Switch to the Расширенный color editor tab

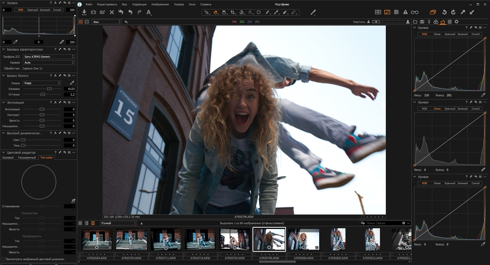click(x=27, y=158)
